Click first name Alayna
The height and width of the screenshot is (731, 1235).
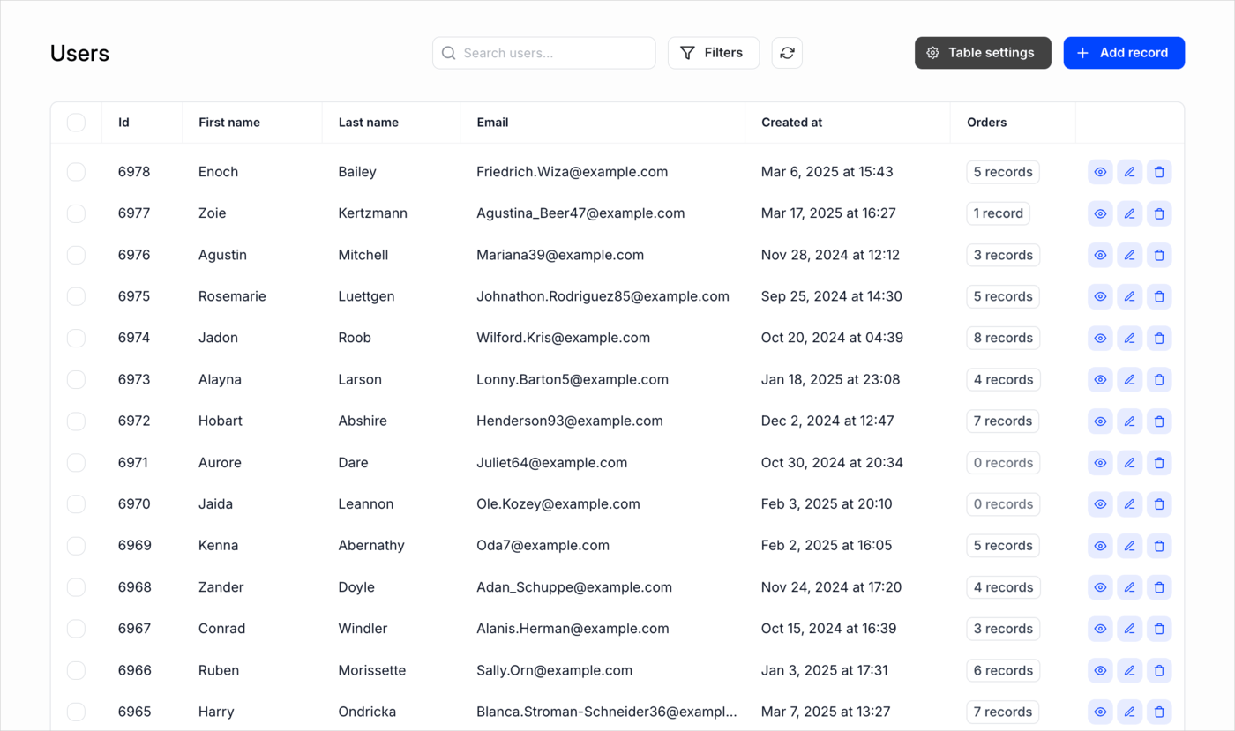tap(220, 380)
